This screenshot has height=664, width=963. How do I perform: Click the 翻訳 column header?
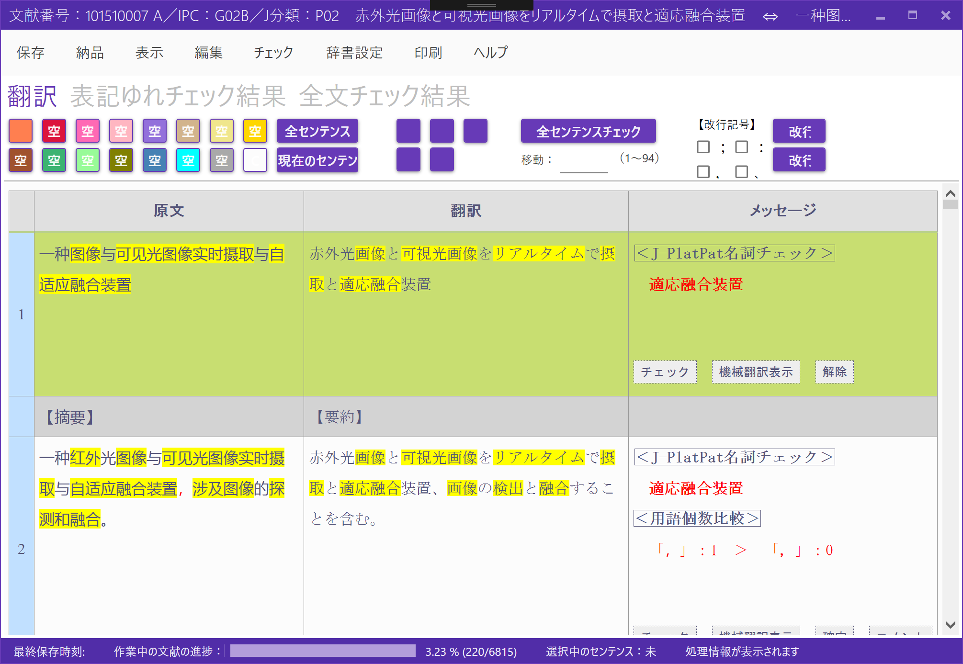click(x=466, y=211)
